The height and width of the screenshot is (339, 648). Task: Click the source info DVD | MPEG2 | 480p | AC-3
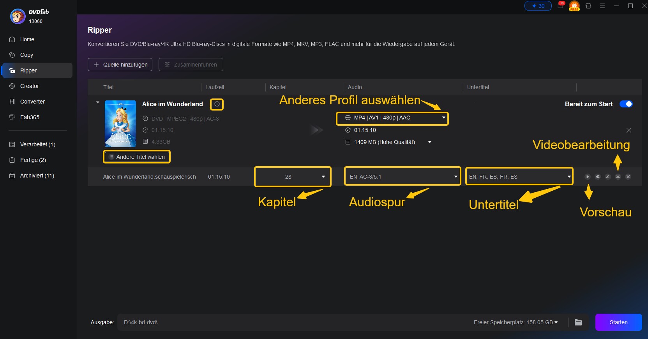[185, 119]
